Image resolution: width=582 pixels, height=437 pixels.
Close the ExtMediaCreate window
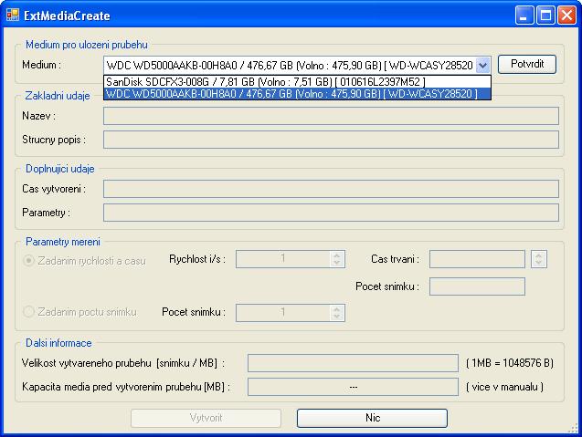(x=566, y=16)
